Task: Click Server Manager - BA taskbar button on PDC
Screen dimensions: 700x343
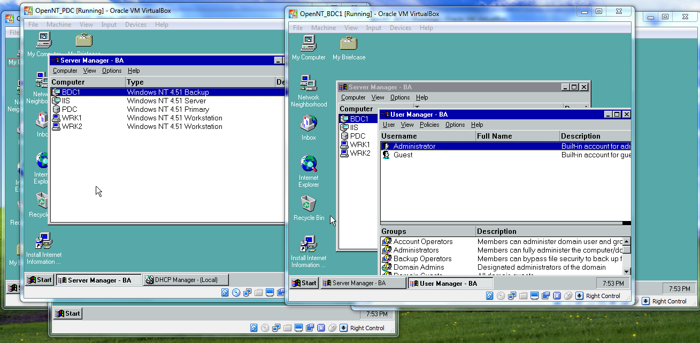Action: coord(99,280)
